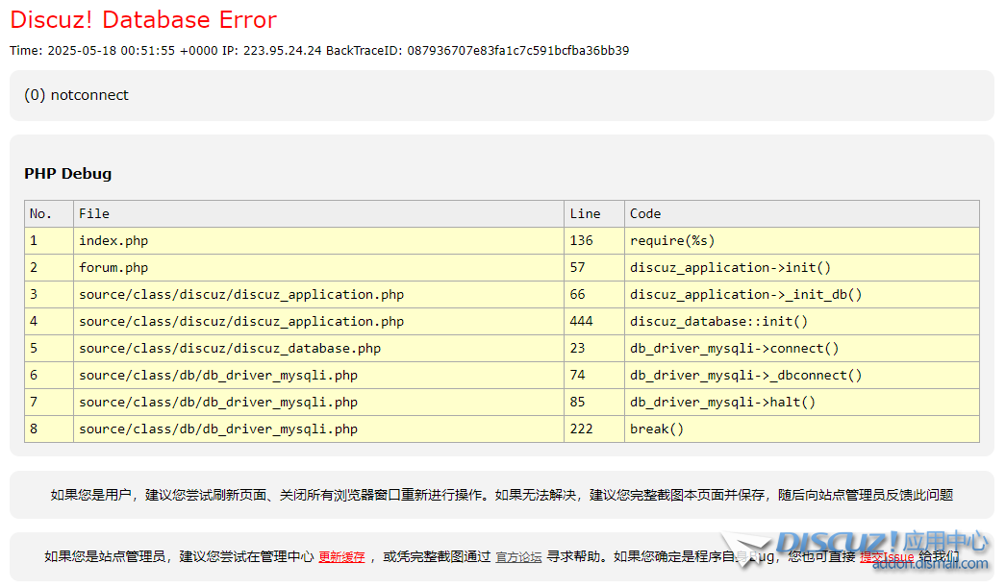This screenshot has width=1006, height=588.
Task: Click the Time 2025-05-18 timestamp text
Action: [113, 51]
